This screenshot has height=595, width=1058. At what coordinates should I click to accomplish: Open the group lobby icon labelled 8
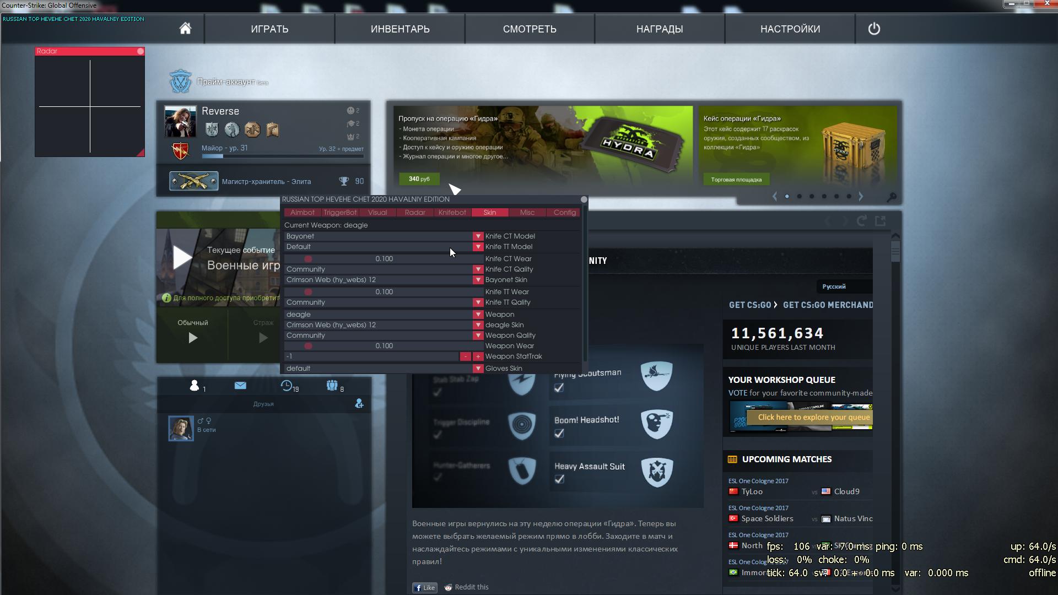point(332,386)
